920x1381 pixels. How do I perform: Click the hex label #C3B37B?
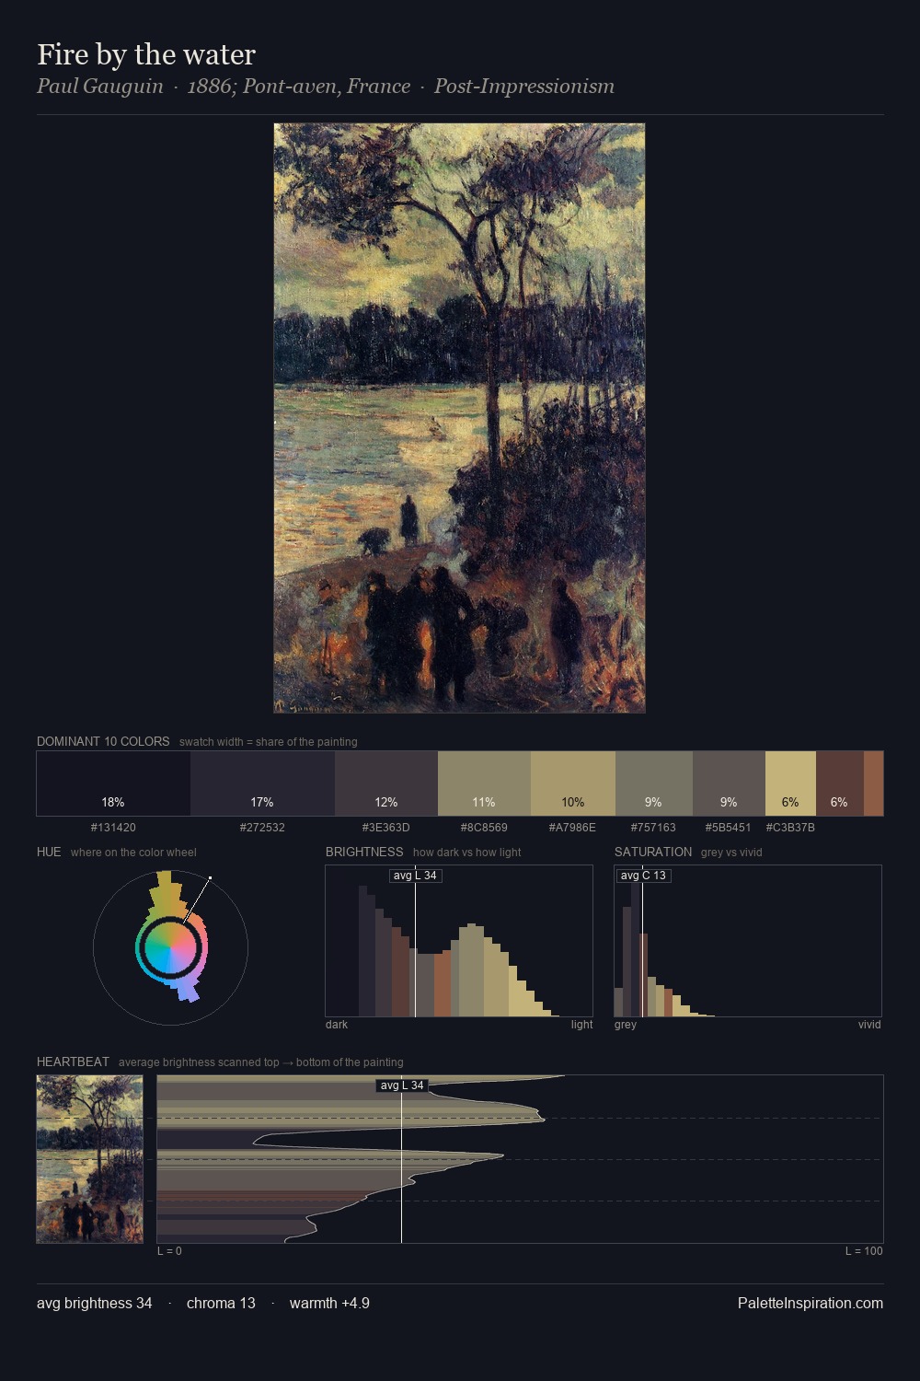point(790,828)
